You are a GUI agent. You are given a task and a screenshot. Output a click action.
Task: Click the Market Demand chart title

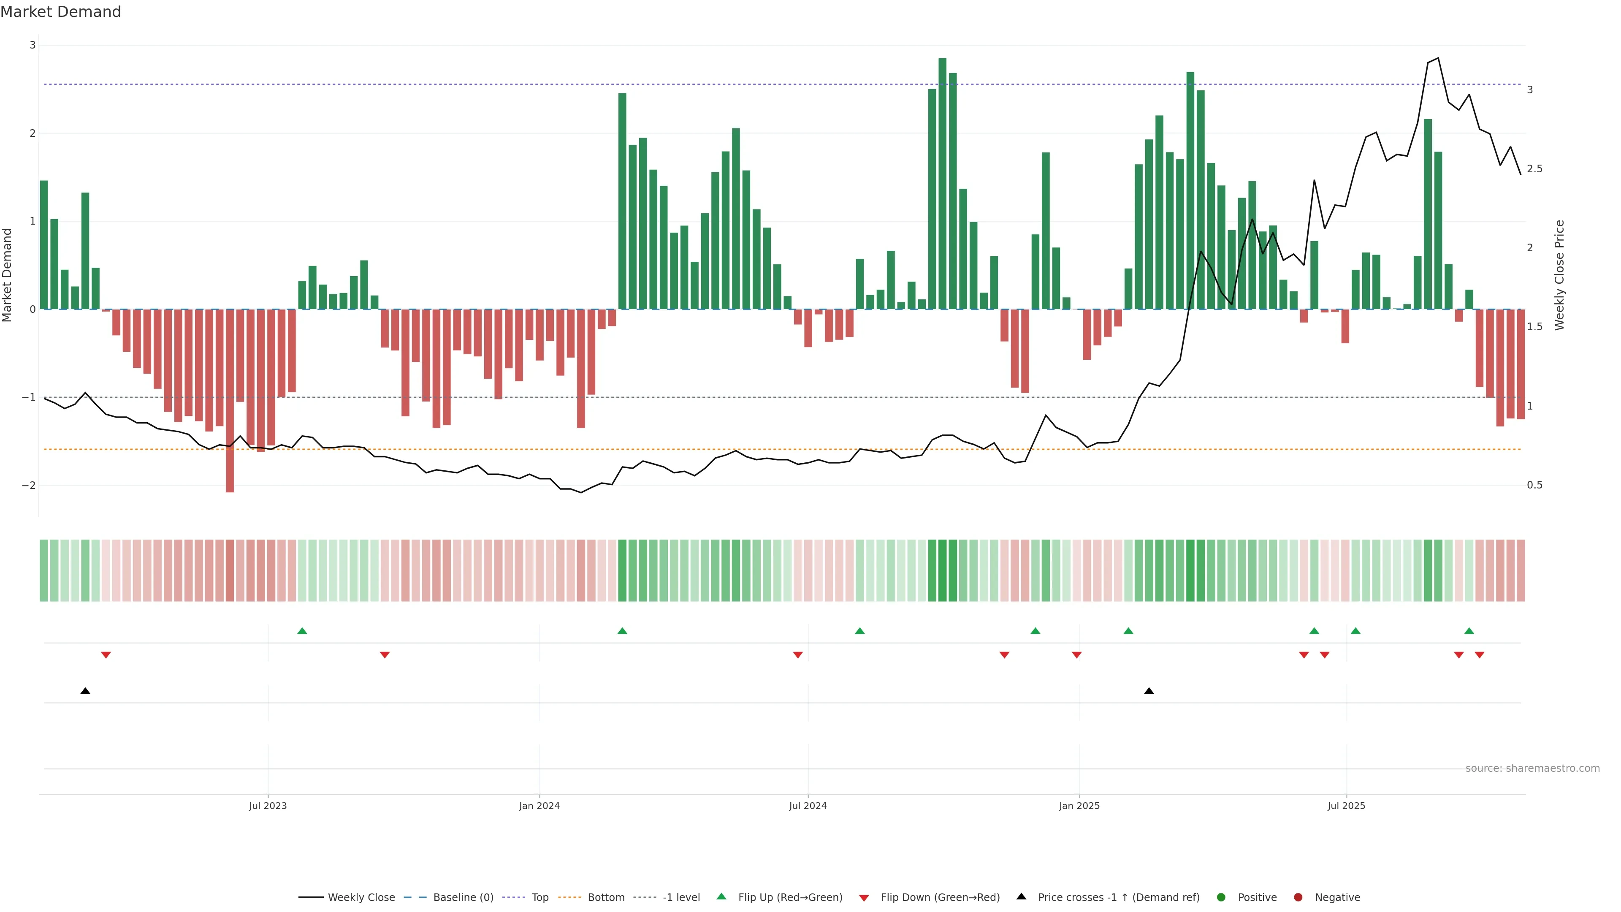(60, 12)
